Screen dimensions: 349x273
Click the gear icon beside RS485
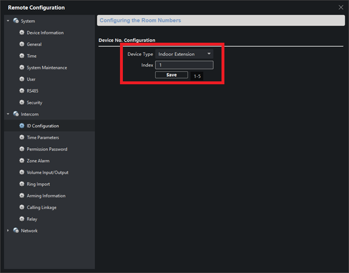[x=22, y=91]
